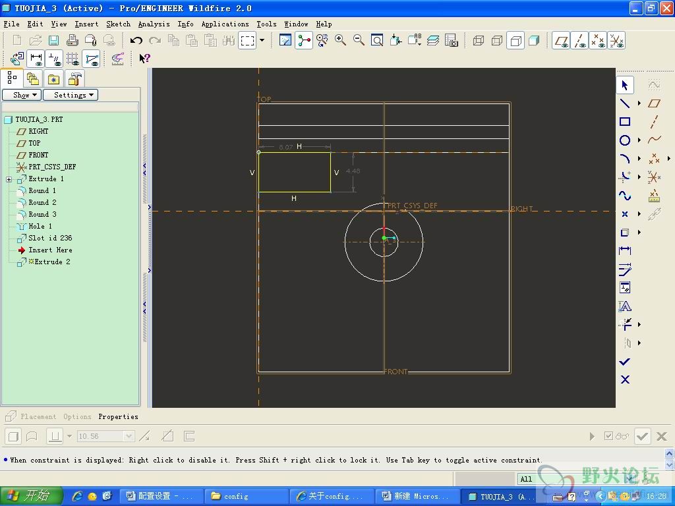
Task: Select the Line sketch tool
Action: click(x=625, y=103)
